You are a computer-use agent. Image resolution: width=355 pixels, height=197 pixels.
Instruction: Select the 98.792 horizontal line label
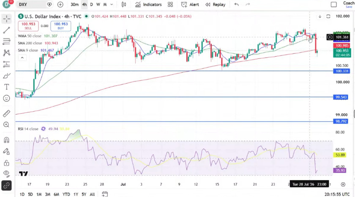[341, 121]
